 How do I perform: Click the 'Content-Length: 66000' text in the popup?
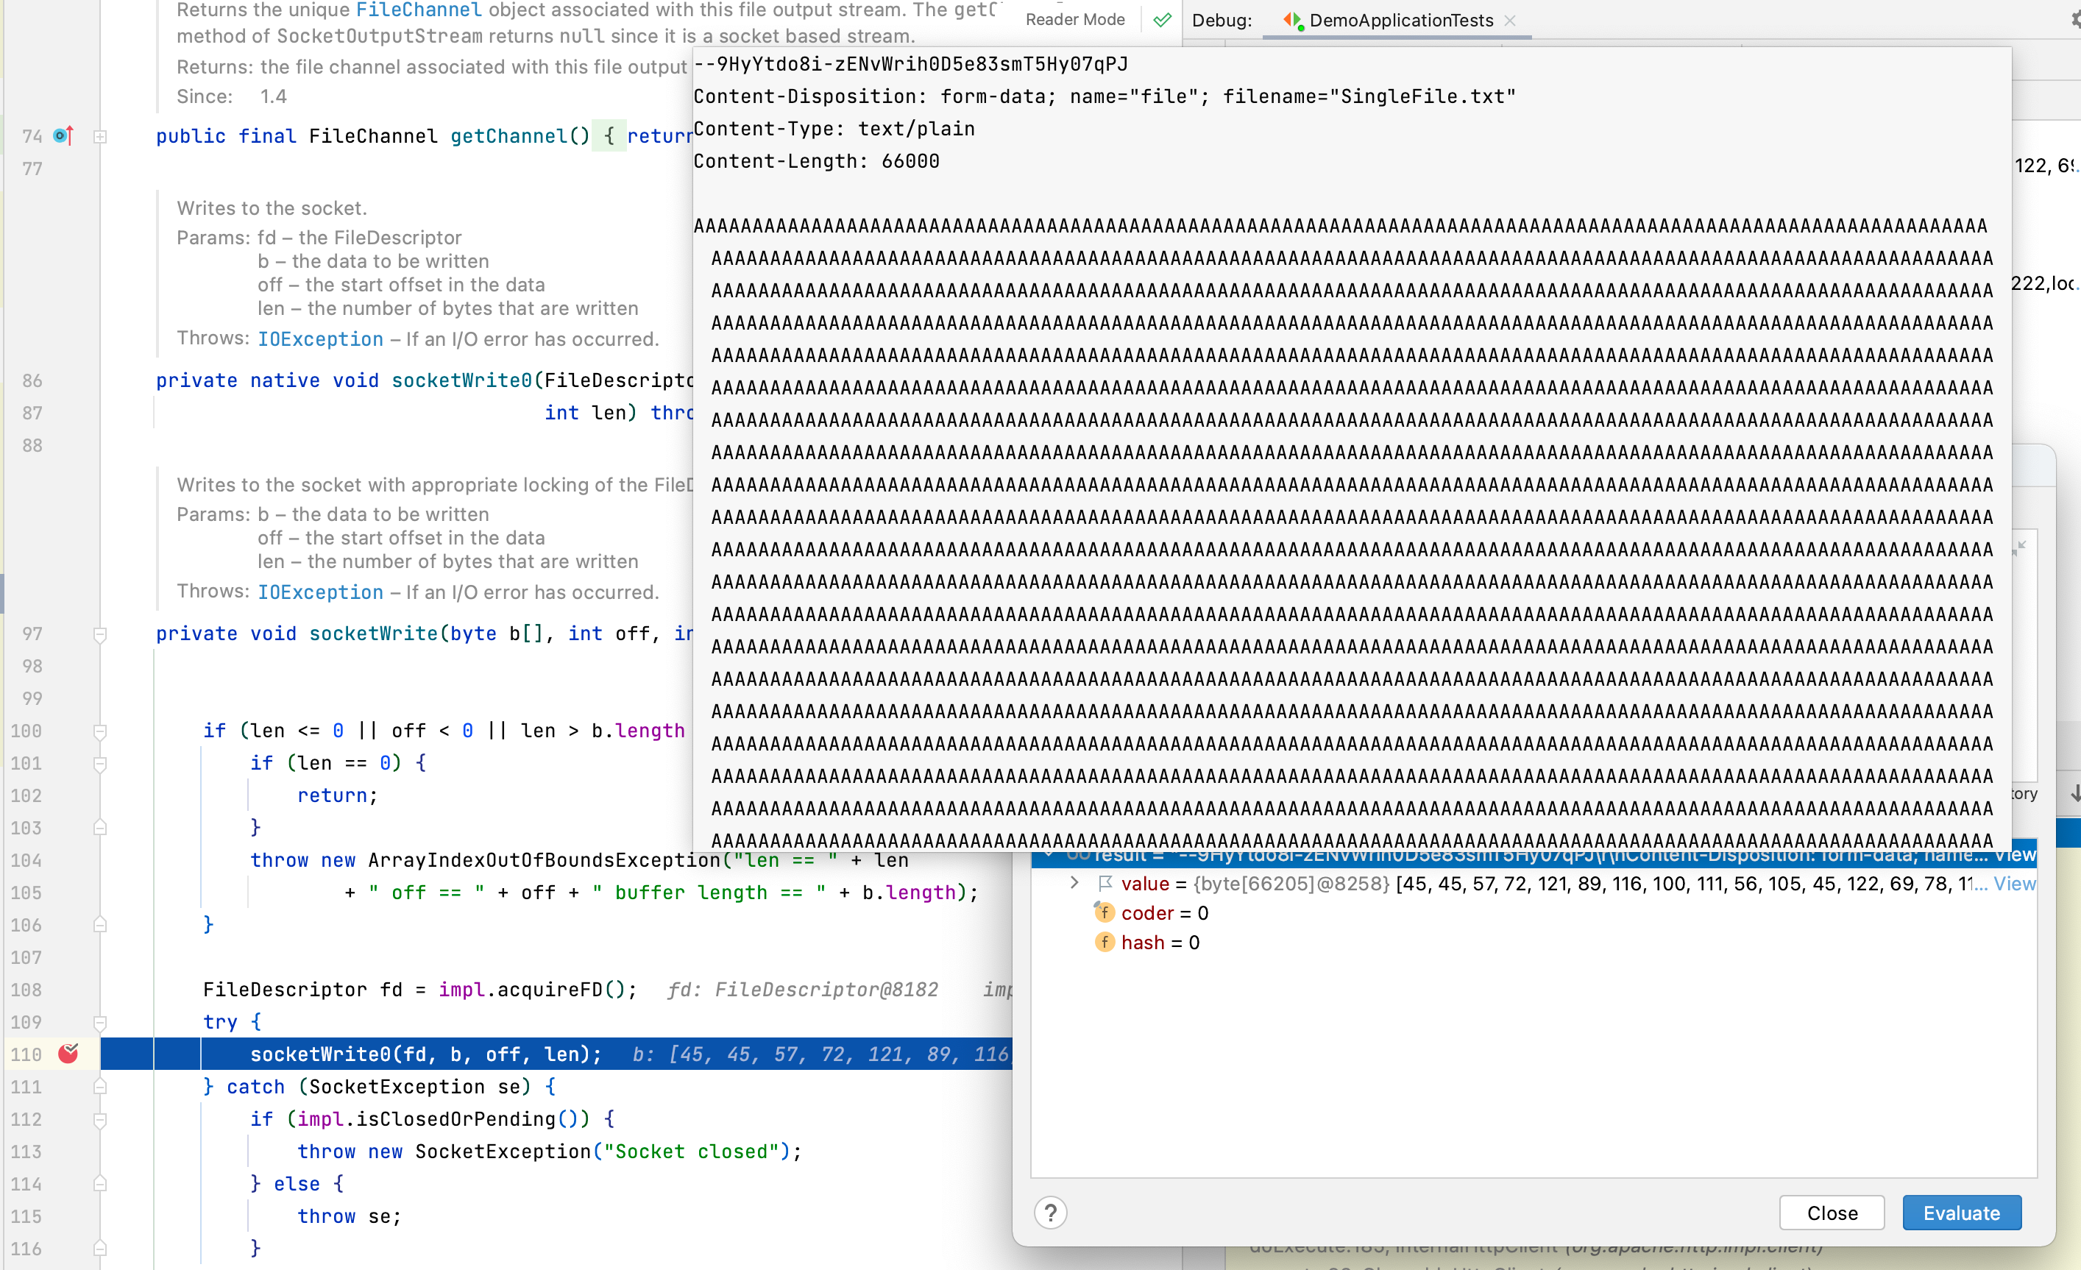816,160
